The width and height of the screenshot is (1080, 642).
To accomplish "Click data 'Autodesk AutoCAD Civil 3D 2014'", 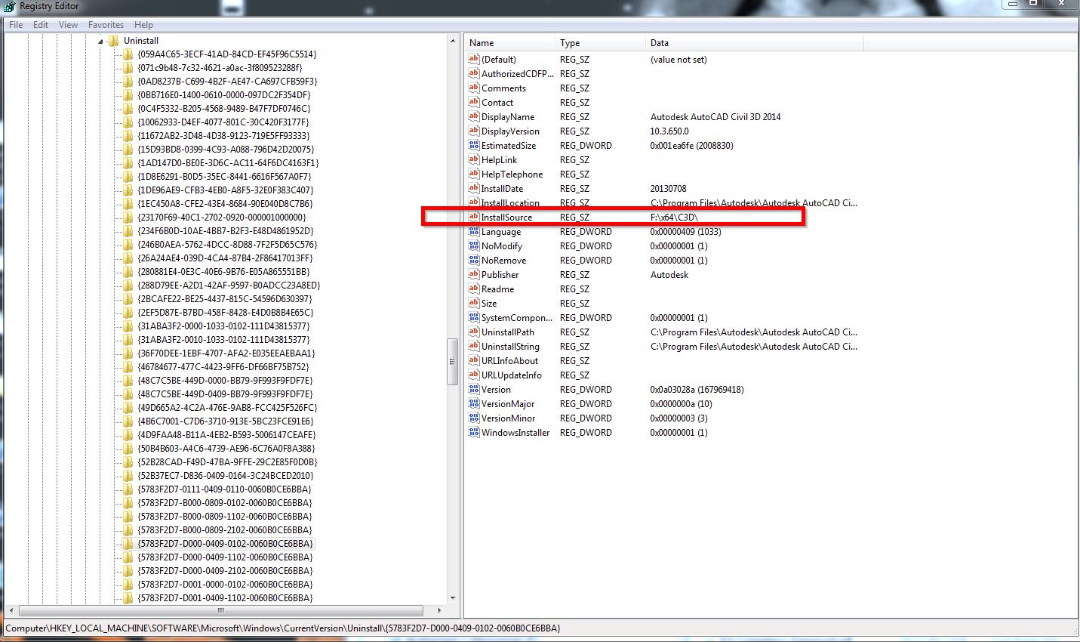I will [x=715, y=117].
